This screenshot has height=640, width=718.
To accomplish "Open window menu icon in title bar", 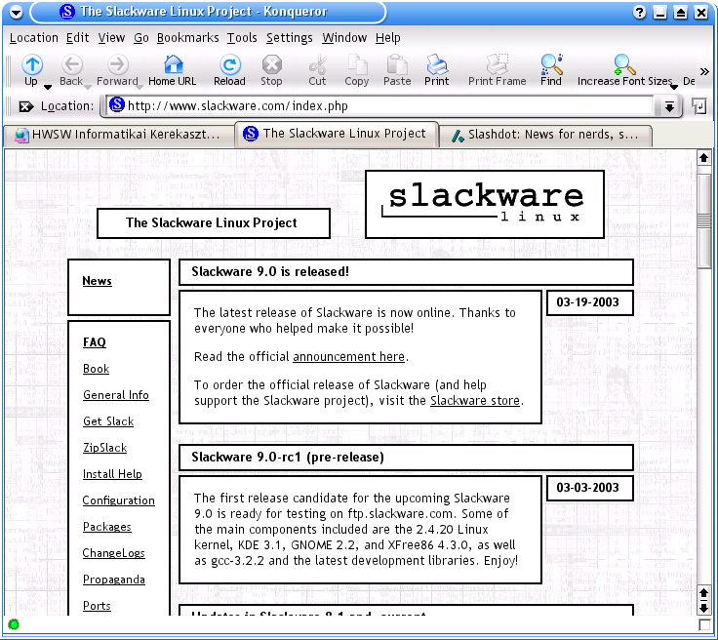I will [x=16, y=12].
